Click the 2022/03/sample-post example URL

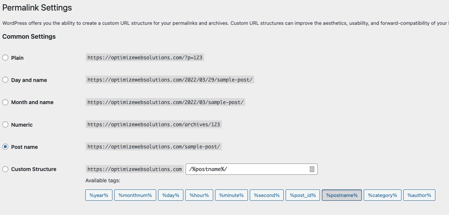(166, 102)
